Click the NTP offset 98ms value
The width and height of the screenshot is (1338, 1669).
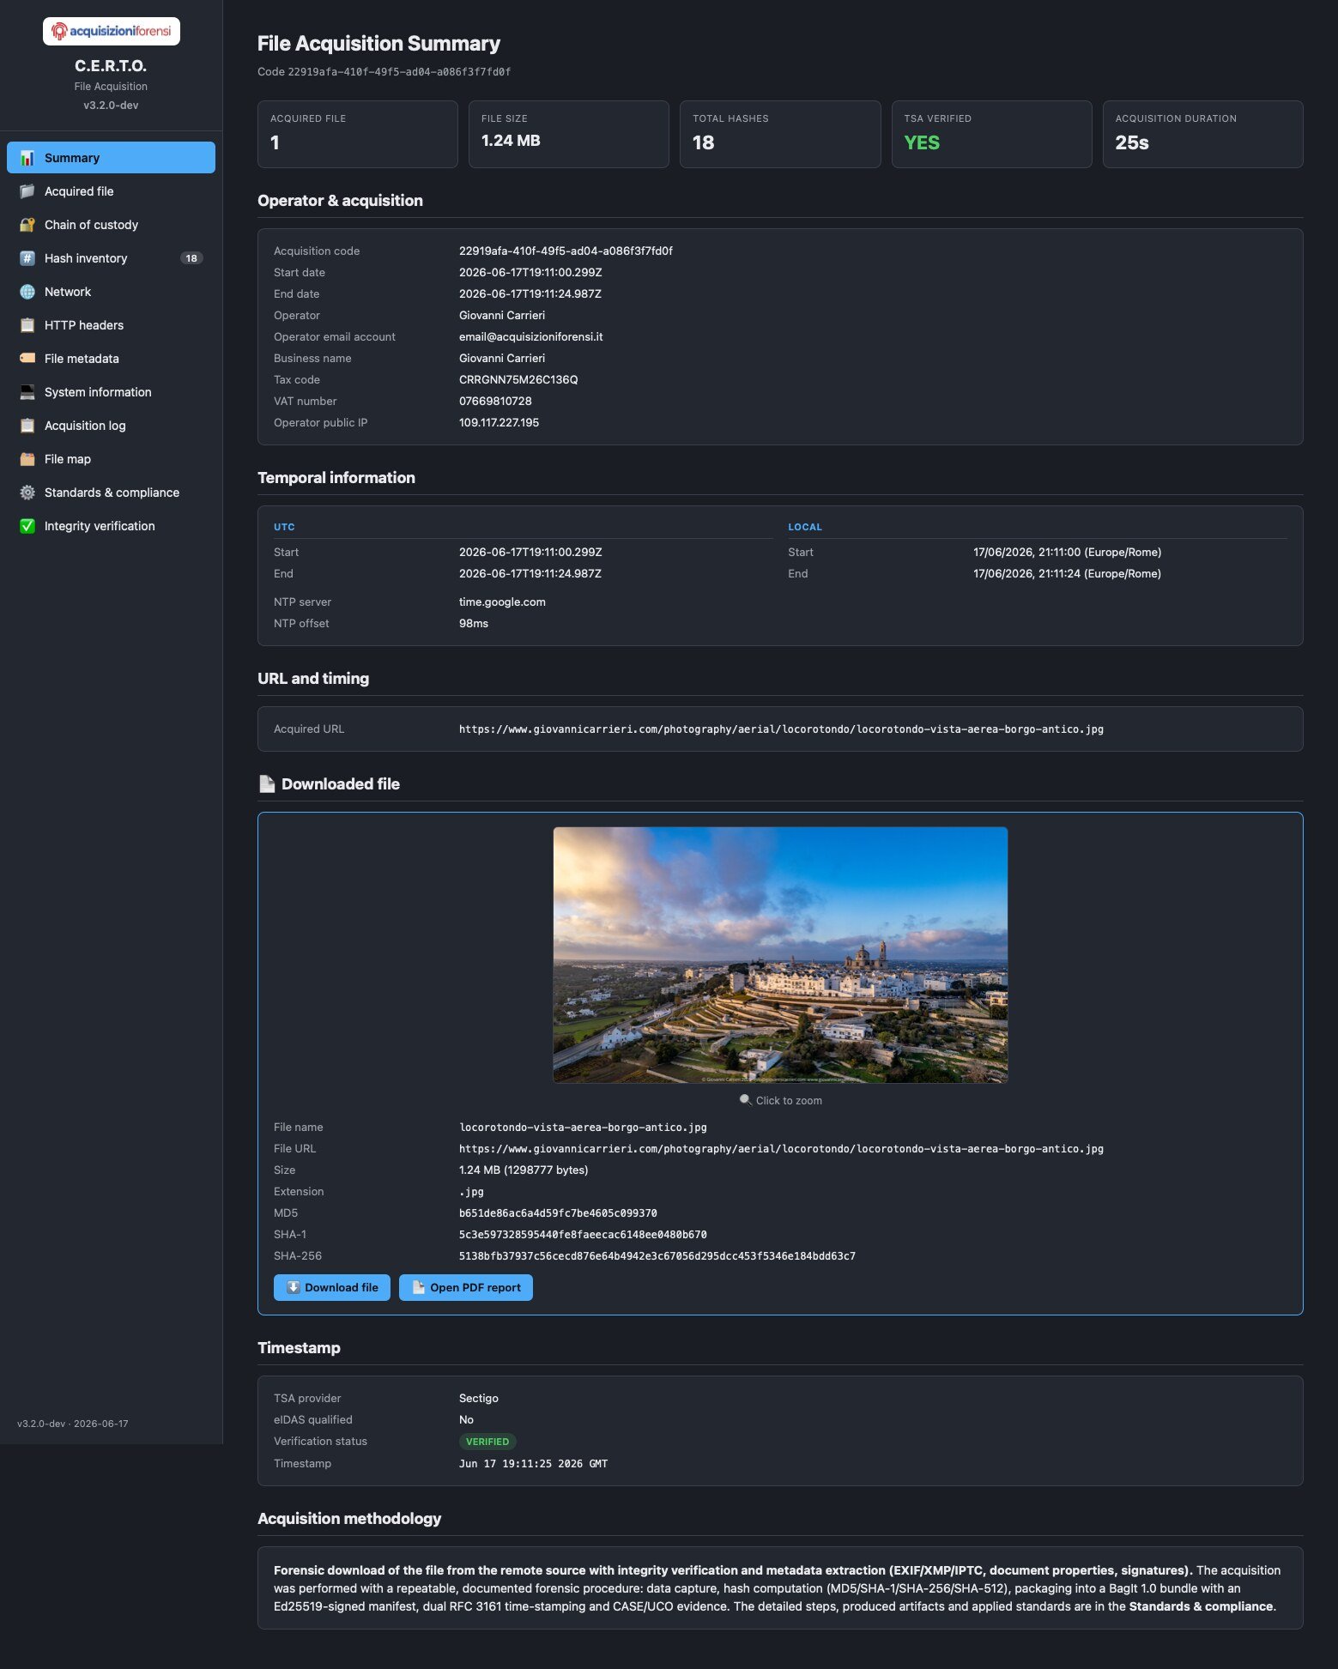click(474, 624)
